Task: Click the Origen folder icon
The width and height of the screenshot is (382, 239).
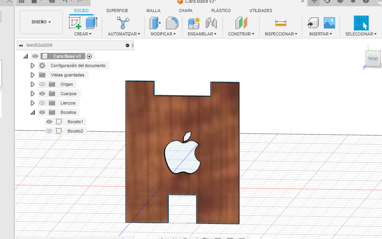Action: pyautogui.click(x=52, y=84)
